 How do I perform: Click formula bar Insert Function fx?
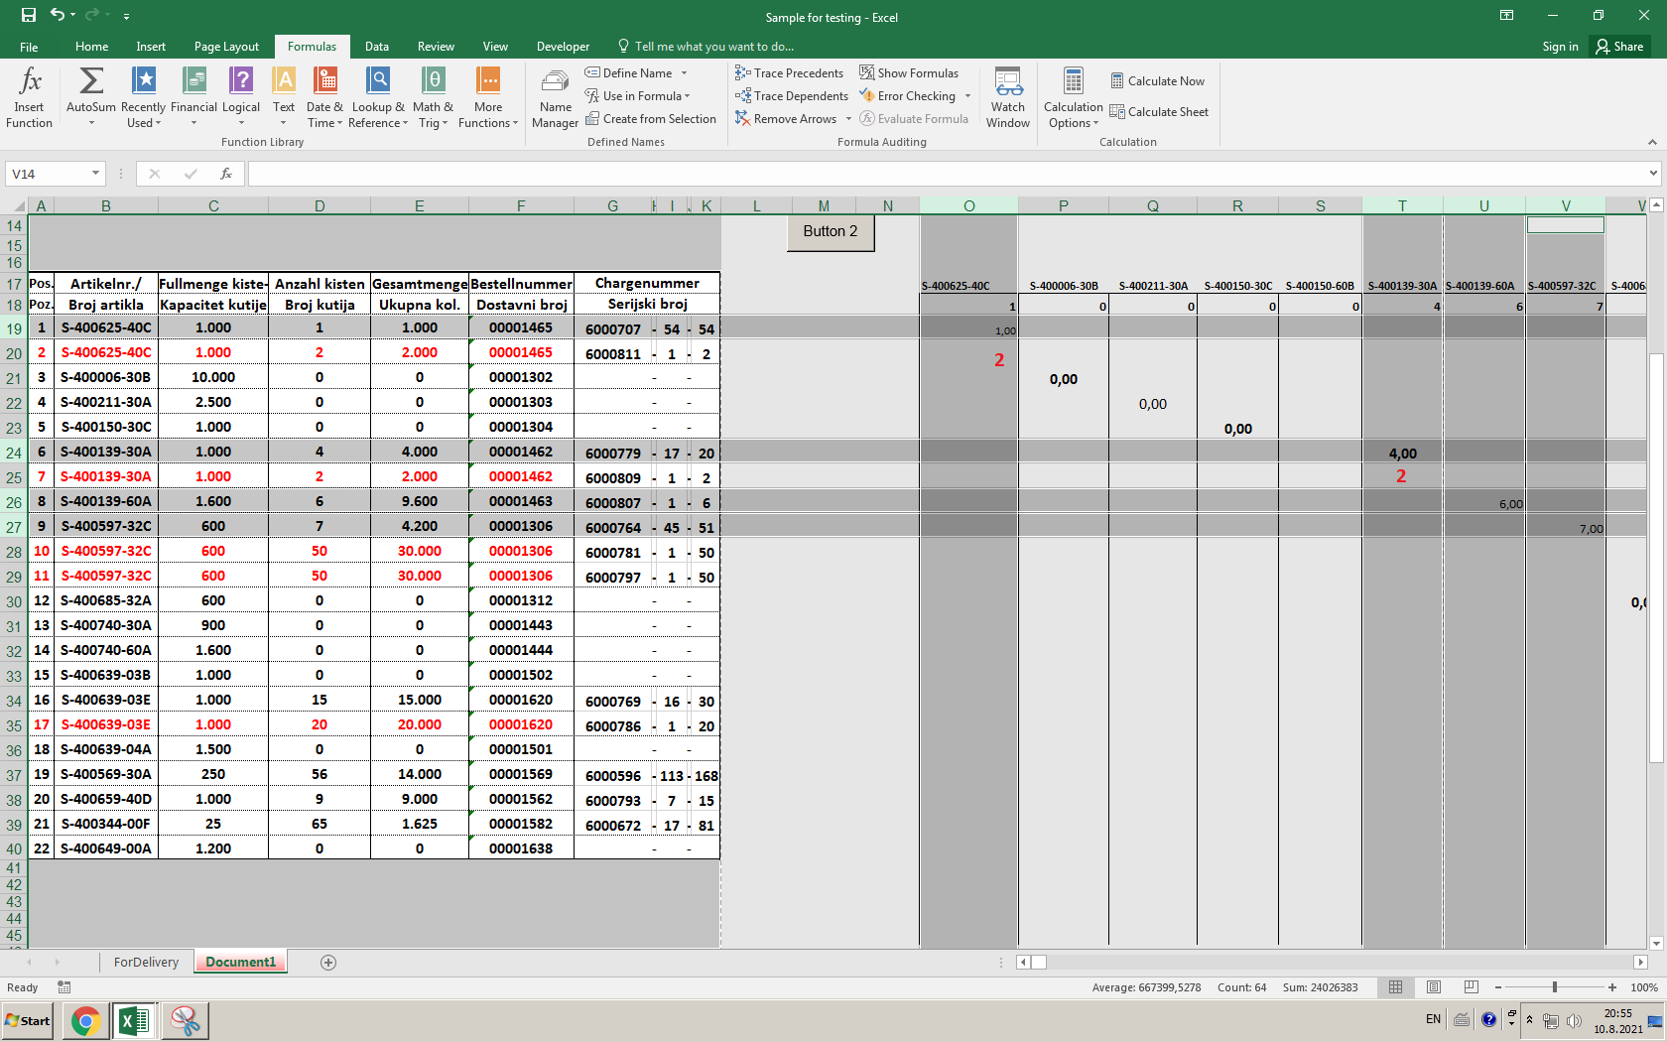coord(226,174)
